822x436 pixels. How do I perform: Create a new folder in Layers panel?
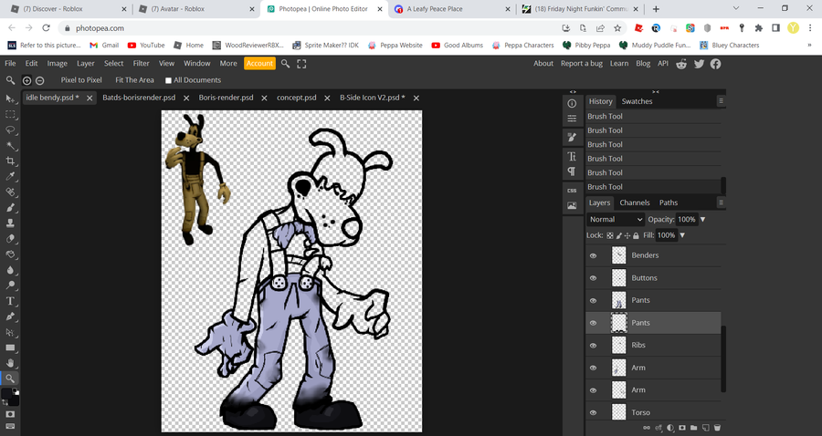point(693,428)
